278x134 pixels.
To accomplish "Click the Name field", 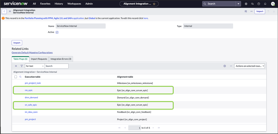I will [81, 26].
